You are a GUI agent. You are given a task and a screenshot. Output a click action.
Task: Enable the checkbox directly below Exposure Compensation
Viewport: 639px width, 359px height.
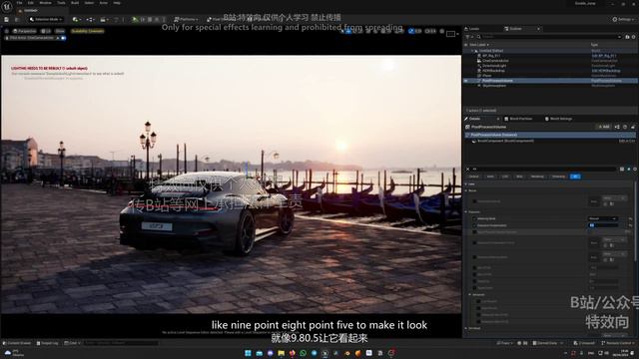474,232
